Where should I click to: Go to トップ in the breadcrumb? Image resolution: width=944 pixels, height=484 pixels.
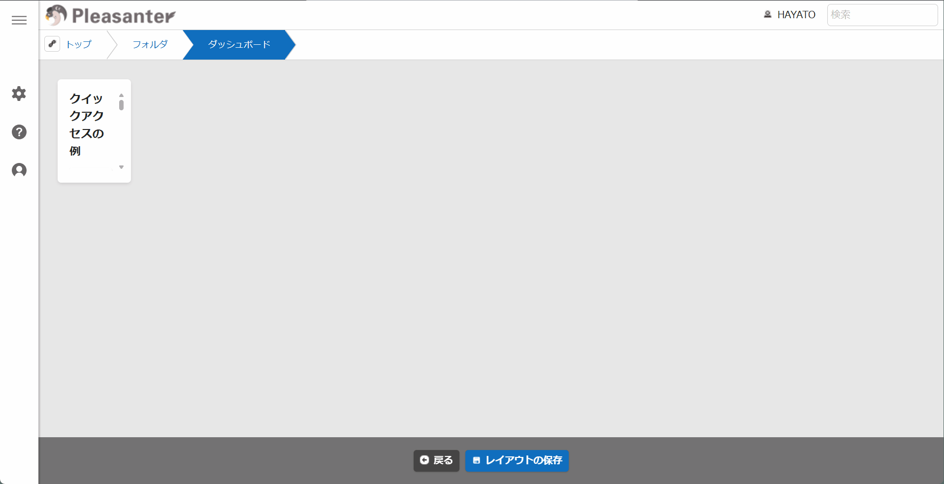pyautogui.click(x=79, y=44)
